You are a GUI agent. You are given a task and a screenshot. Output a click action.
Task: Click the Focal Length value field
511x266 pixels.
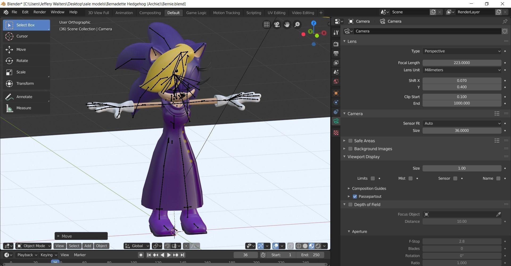coord(462,63)
